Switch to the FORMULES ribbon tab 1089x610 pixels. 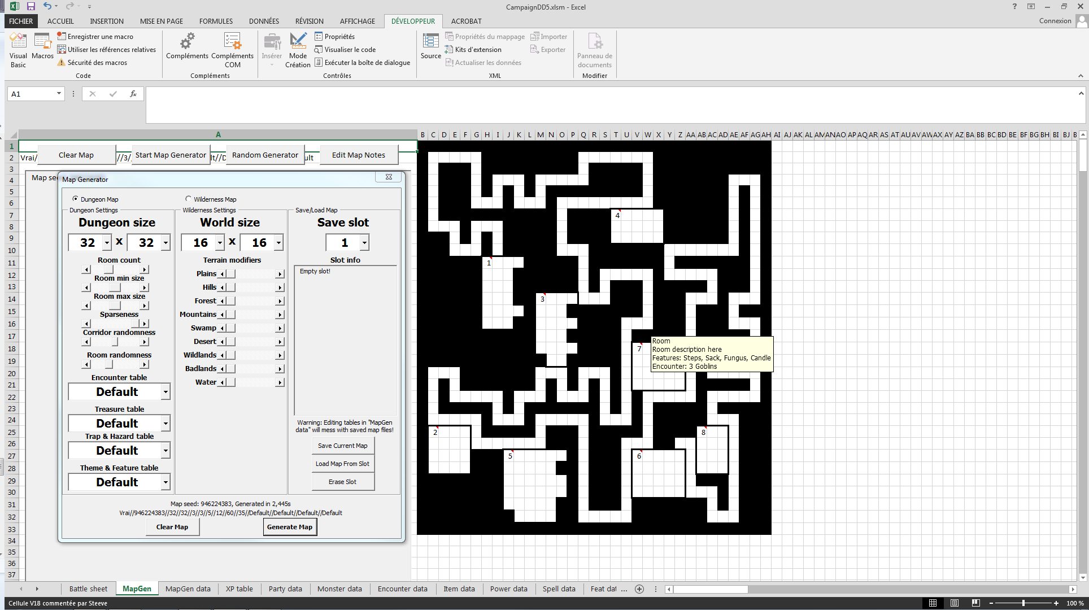pos(216,21)
